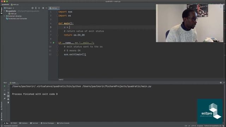Click main.py breadcrumb in the navigation bar
The height and width of the screenshot is (127, 226).
(15, 5)
